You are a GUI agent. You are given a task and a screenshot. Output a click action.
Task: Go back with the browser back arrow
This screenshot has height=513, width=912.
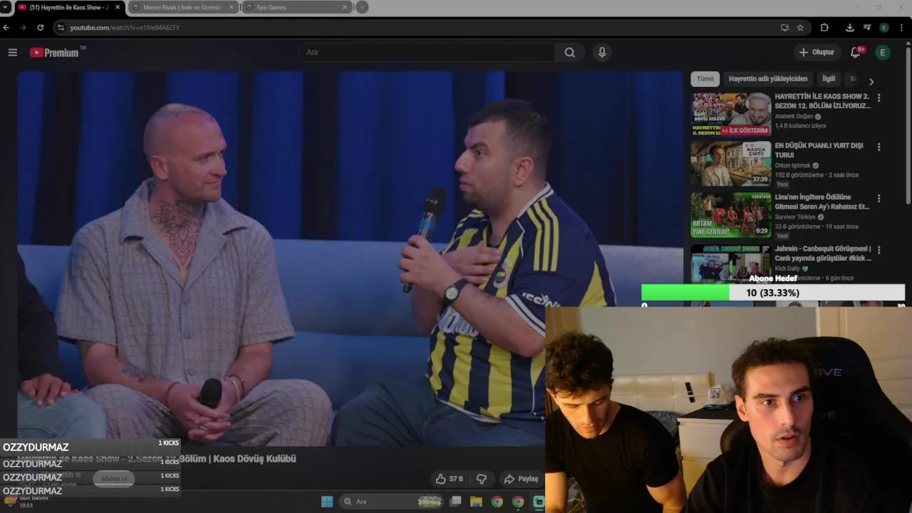tap(6, 27)
